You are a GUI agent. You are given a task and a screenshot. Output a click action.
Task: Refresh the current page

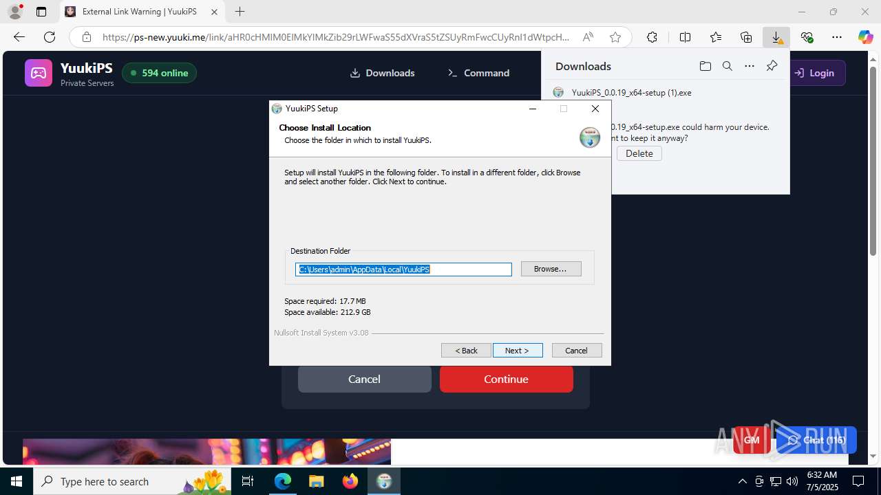50,37
